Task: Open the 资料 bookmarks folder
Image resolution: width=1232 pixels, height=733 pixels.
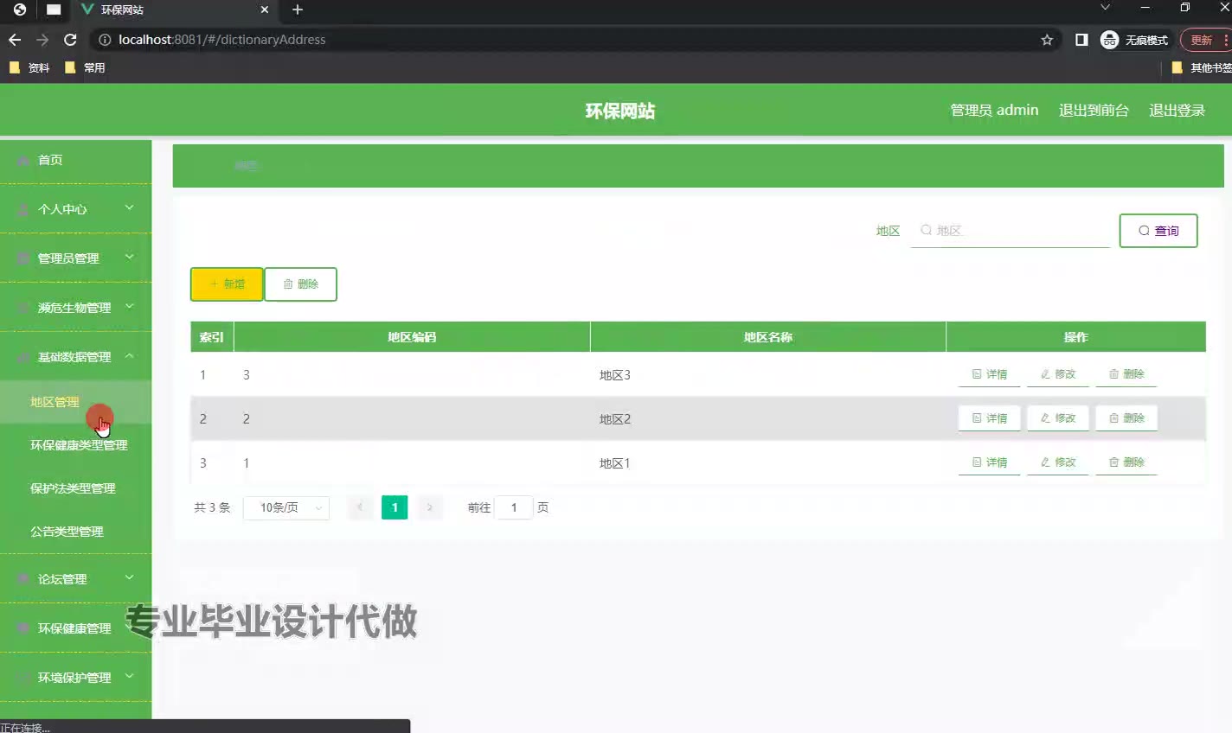Action: [x=29, y=67]
